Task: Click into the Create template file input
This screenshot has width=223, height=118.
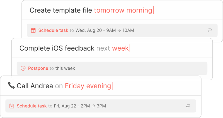Action: pyautogui.click(x=122, y=10)
